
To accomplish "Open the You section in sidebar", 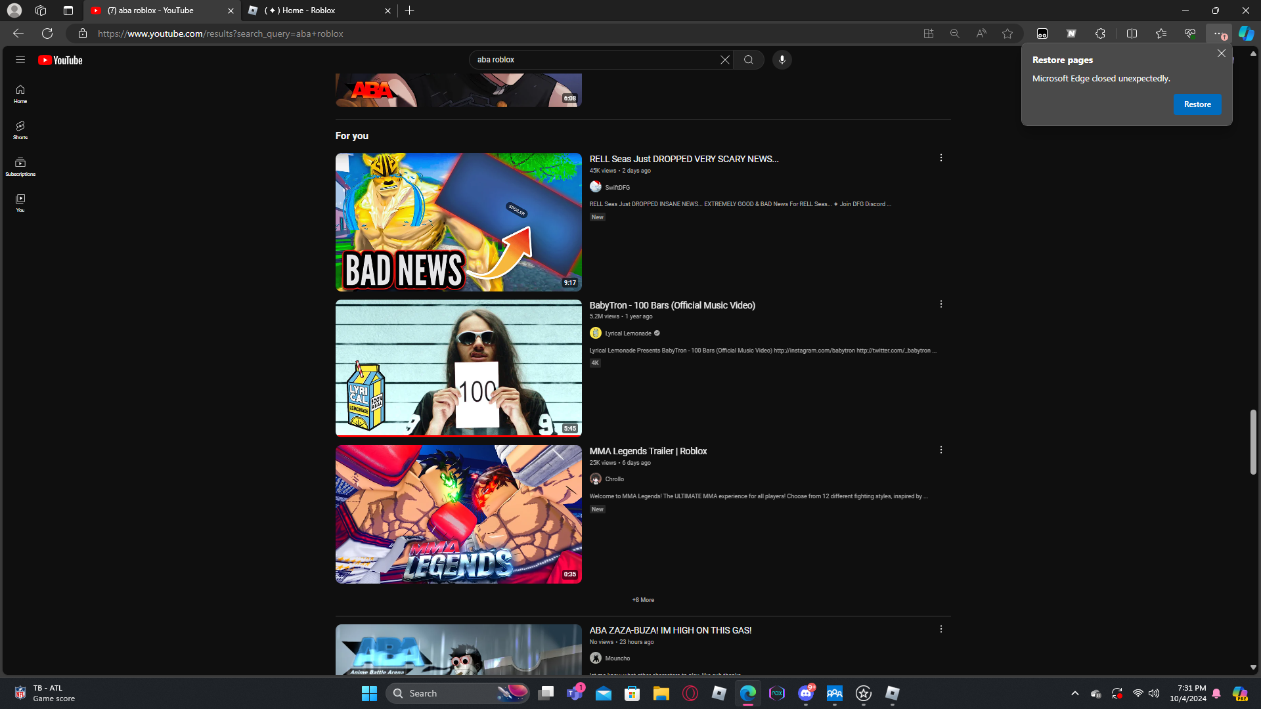I will tap(20, 203).
